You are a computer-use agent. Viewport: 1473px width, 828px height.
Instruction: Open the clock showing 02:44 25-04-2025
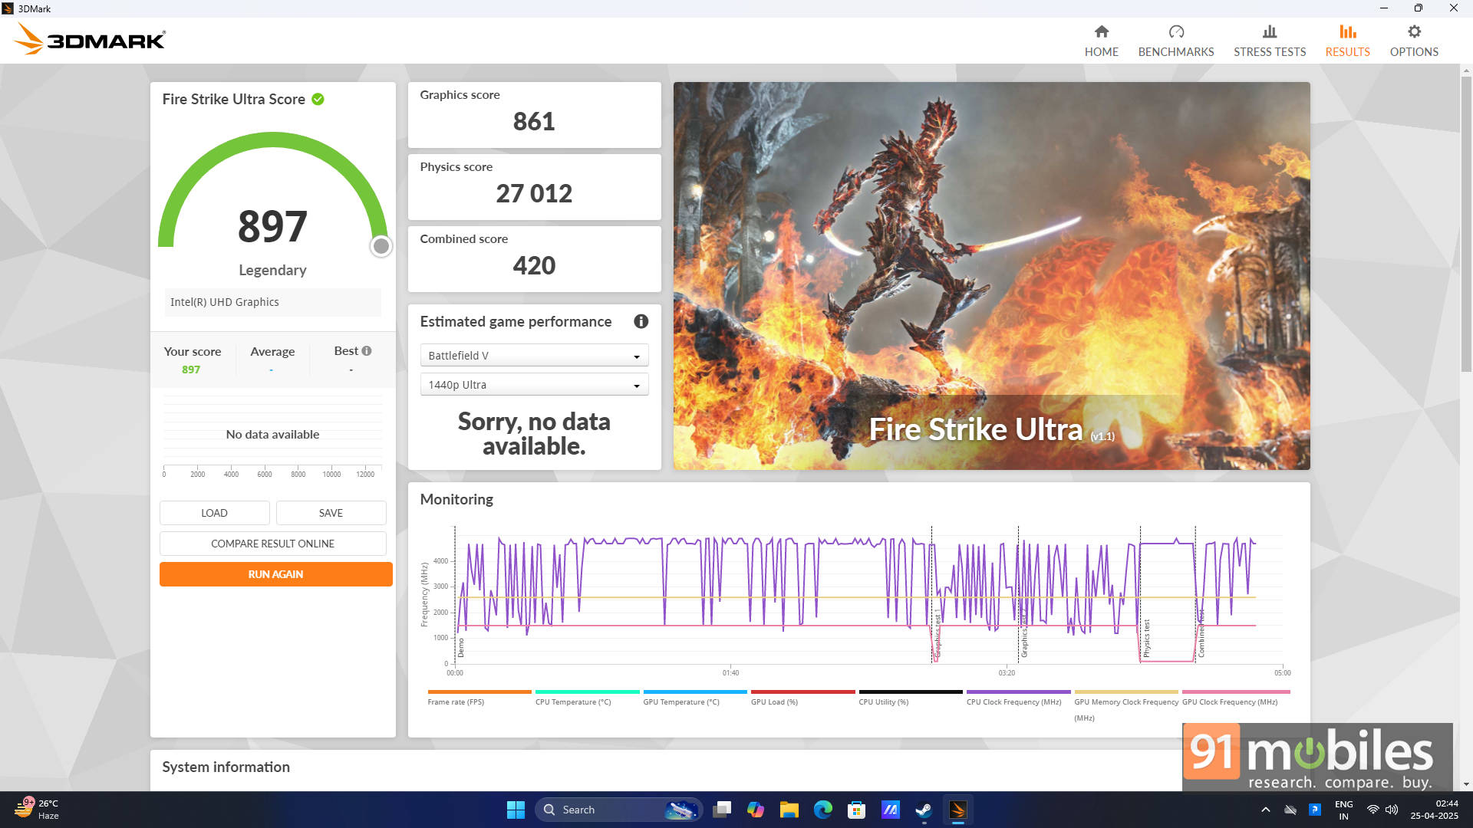[1434, 810]
